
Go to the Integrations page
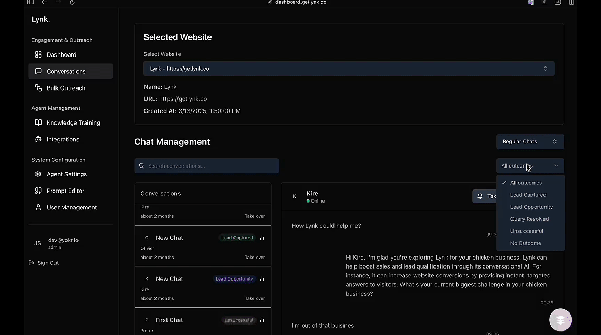pyautogui.click(x=62, y=139)
